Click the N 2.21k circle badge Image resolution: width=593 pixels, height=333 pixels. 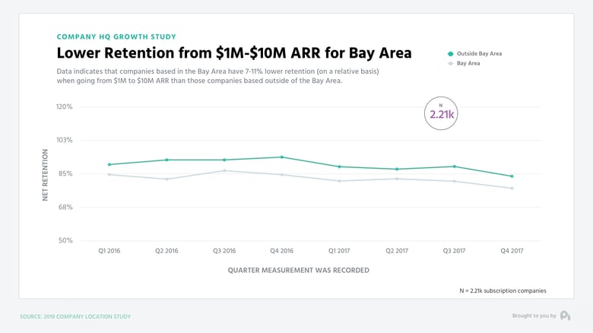point(441,113)
